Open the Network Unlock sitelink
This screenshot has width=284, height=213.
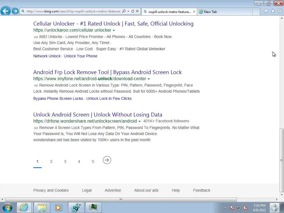point(47,56)
